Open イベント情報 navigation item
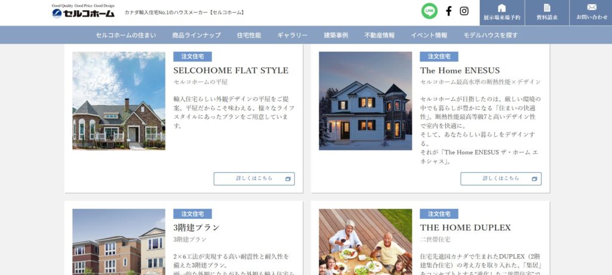Image resolution: width=612 pixels, height=275 pixels. 429,35
